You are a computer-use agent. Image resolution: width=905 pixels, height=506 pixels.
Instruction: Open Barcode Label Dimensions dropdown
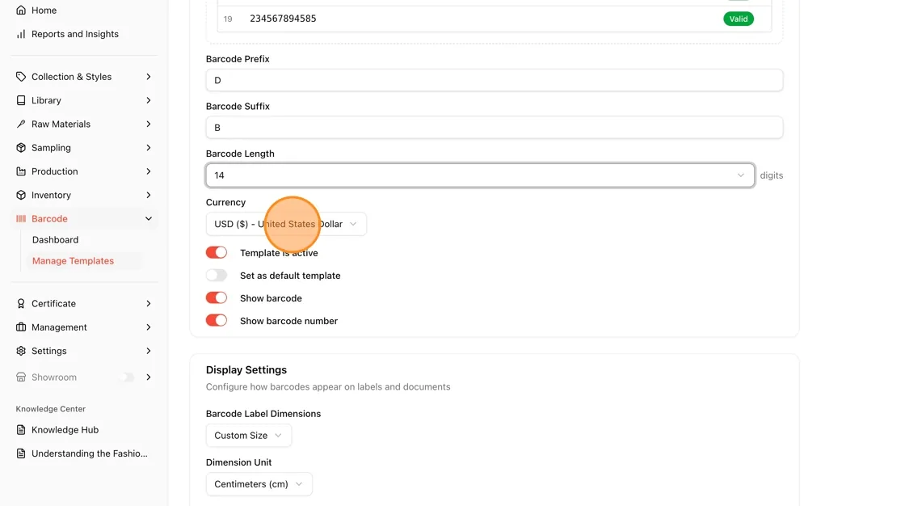pos(248,436)
